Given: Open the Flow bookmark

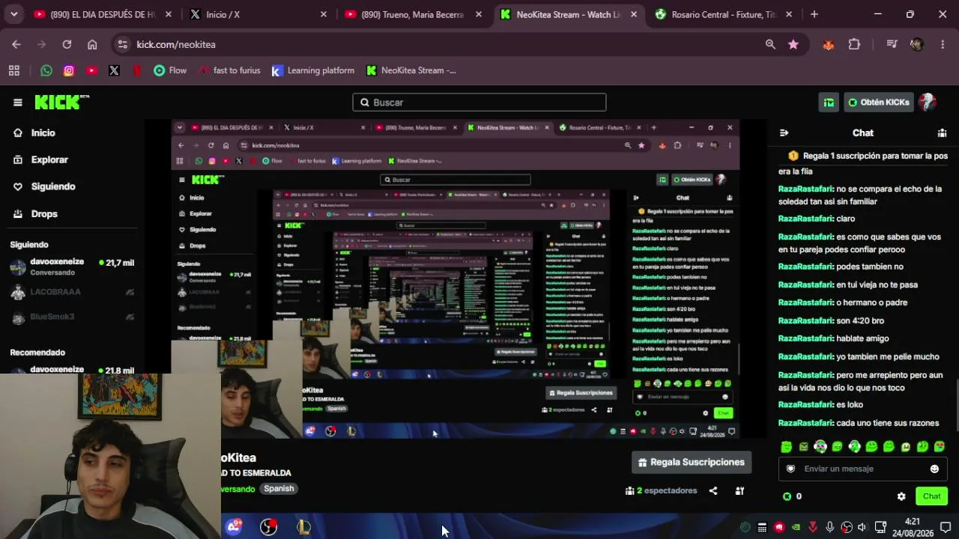Looking at the screenshot, I should 170,70.
